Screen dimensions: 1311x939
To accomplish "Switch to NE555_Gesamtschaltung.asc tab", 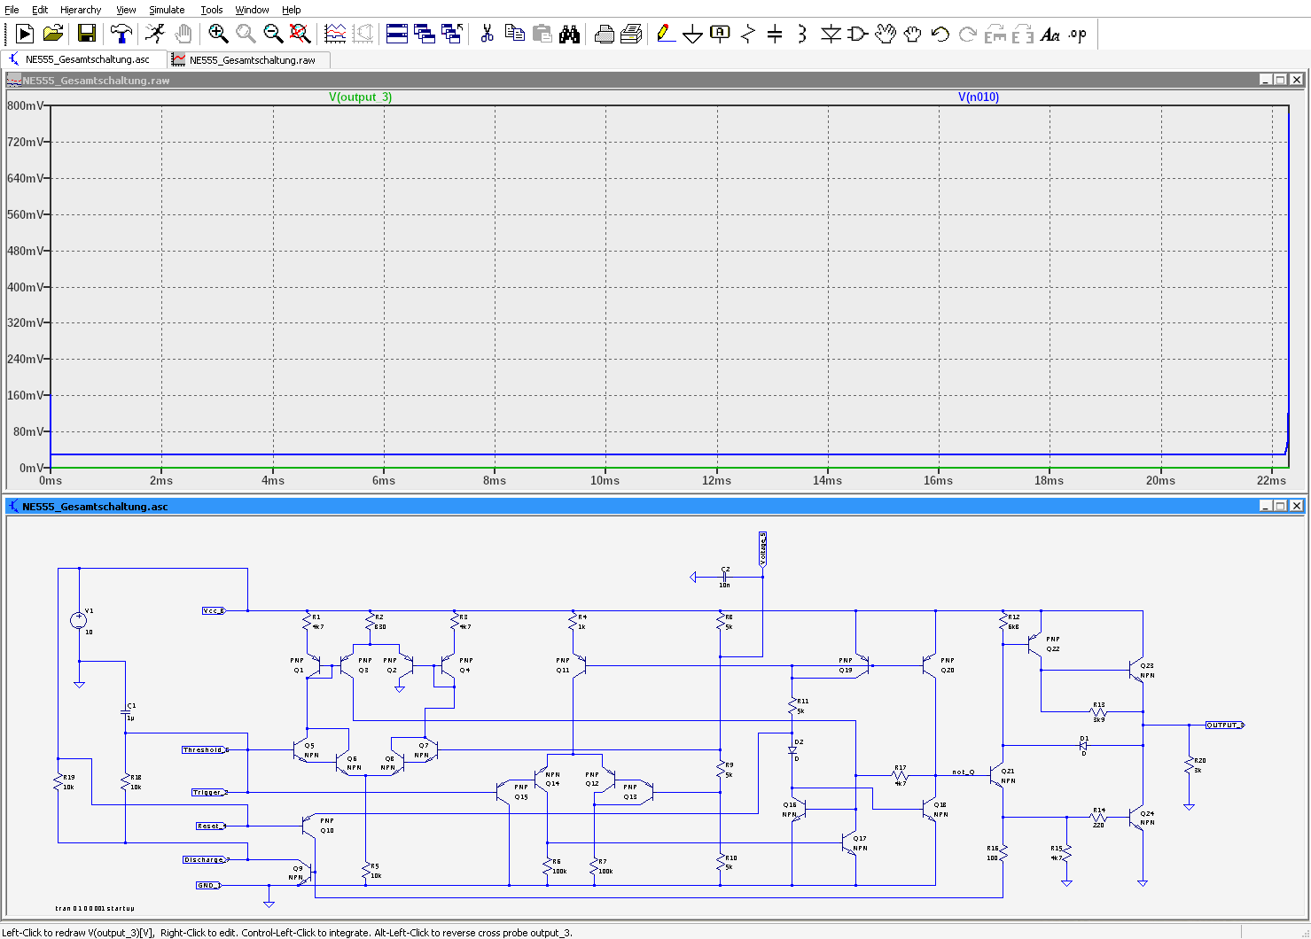I will tap(87, 59).
